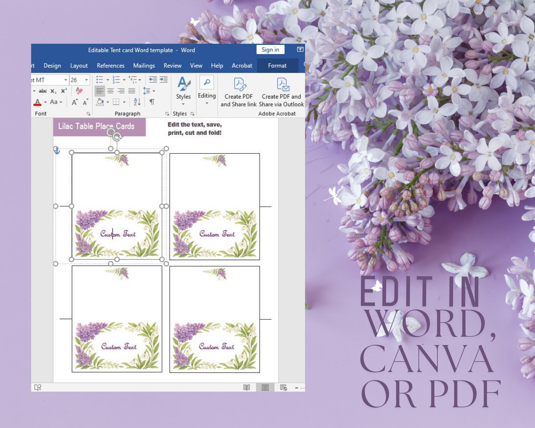This screenshot has height=428, width=535.
Task: Toggle strikethrough formatting
Action: click(43, 91)
